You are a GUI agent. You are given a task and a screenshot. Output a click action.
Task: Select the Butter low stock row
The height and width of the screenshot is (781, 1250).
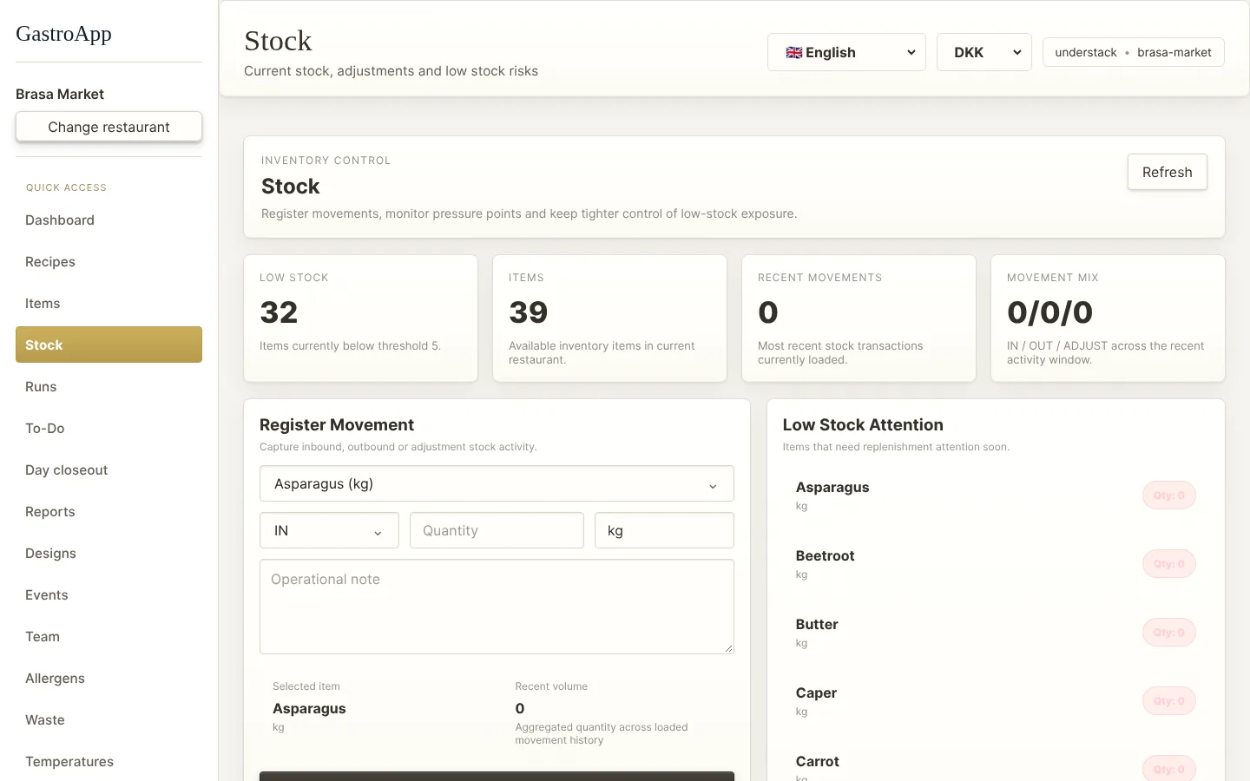pyautogui.click(x=996, y=633)
